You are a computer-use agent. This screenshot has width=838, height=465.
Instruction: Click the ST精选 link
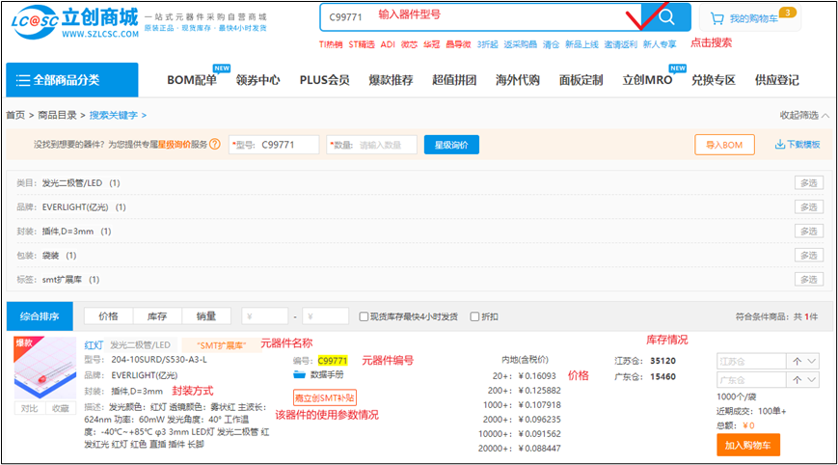tap(362, 44)
